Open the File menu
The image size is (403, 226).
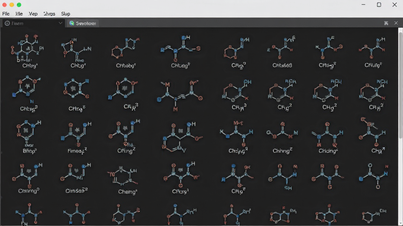[x=6, y=14]
